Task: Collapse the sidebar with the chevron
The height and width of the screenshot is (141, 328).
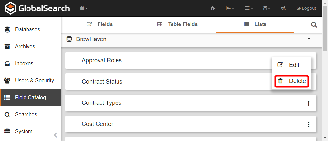Action: [55, 135]
